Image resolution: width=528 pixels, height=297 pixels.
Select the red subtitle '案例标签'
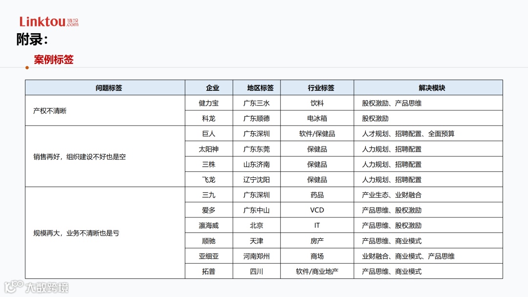tap(54, 60)
